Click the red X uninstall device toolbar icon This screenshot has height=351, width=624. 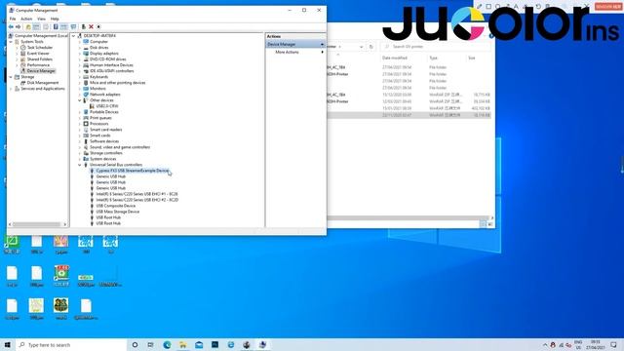click(91, 26)
